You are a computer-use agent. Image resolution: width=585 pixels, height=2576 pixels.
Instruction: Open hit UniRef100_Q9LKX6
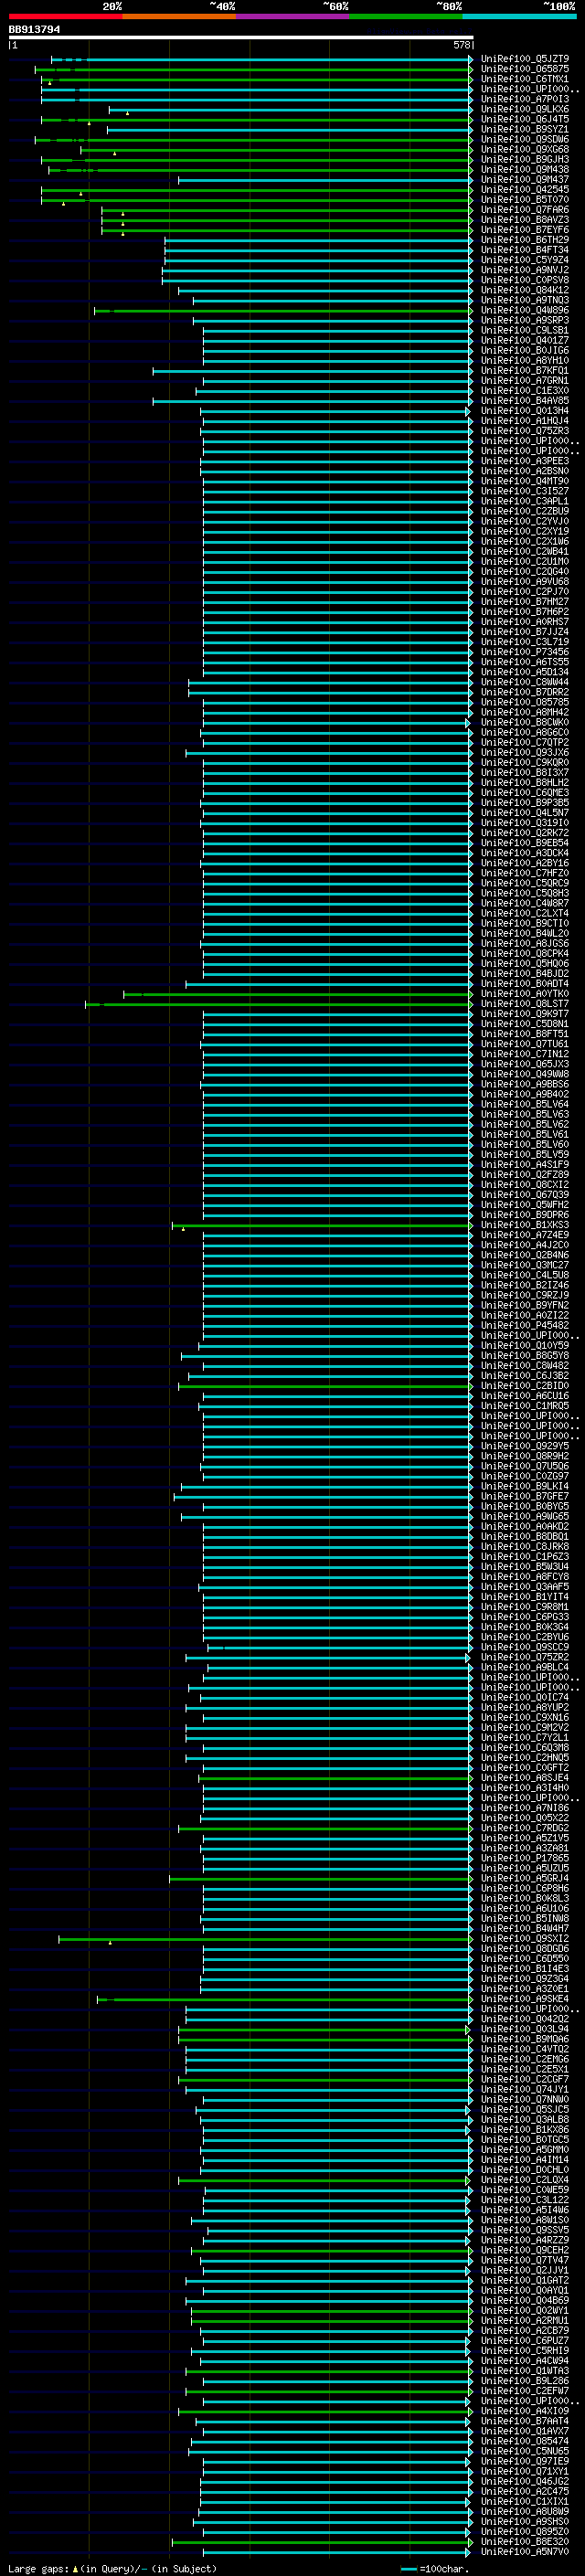(524, 109)
